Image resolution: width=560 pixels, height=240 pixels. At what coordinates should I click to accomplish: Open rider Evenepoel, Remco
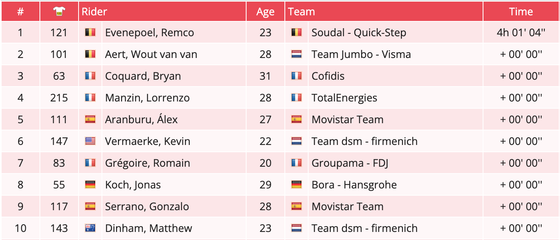point(149,33)
